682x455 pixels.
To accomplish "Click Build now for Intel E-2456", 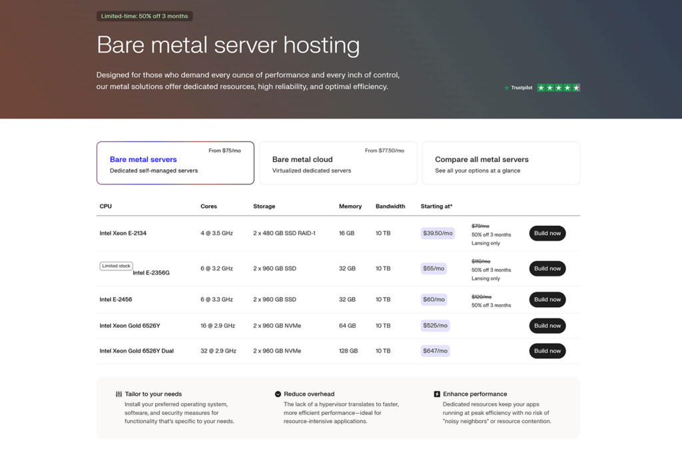I will pos(547,299).
